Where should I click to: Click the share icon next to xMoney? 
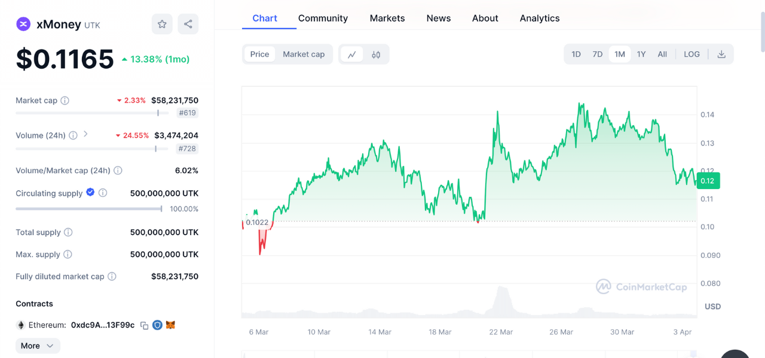pyautogui.click(x=188, y=24)
